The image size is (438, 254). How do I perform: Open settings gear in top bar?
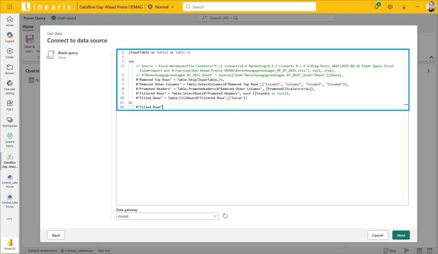pyautogui.click(x=390, y=7)
